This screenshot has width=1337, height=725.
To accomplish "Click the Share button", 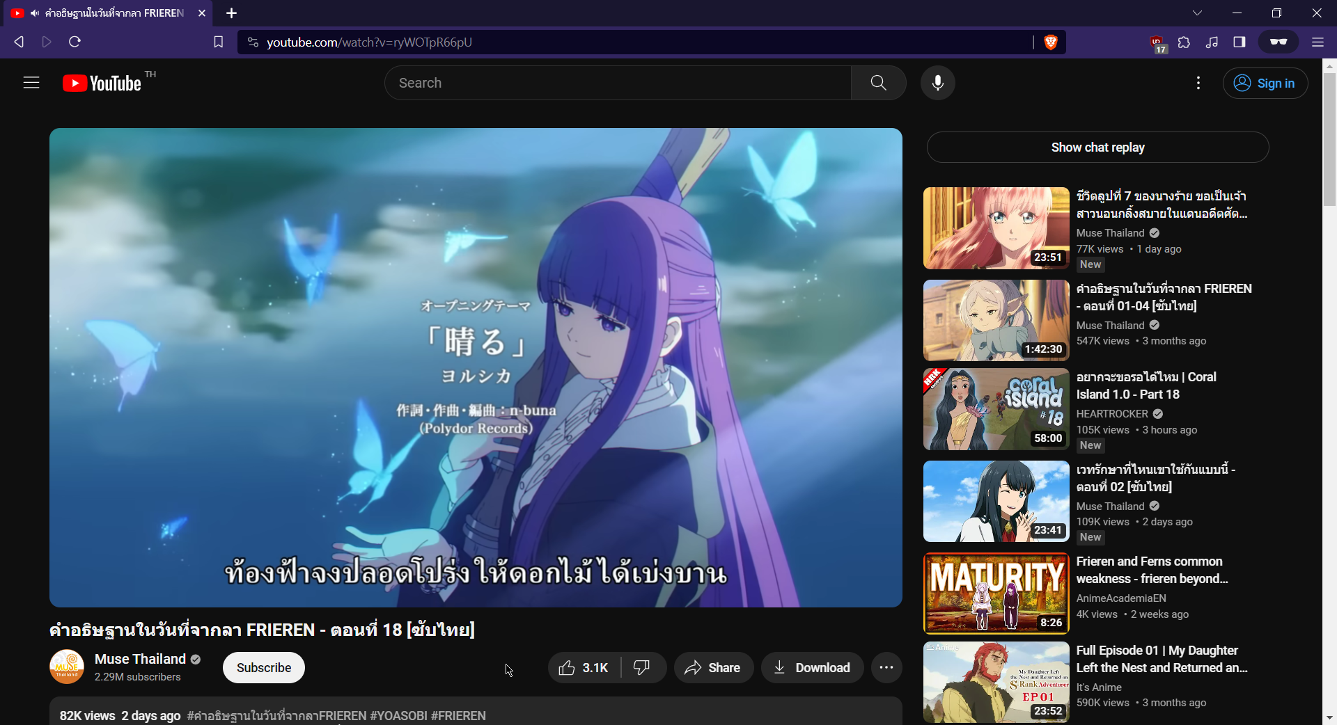I will [713, 668].
